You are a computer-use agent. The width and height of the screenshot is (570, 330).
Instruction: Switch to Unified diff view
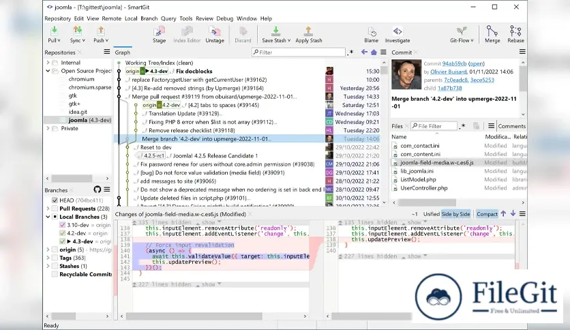pos(431,214)
